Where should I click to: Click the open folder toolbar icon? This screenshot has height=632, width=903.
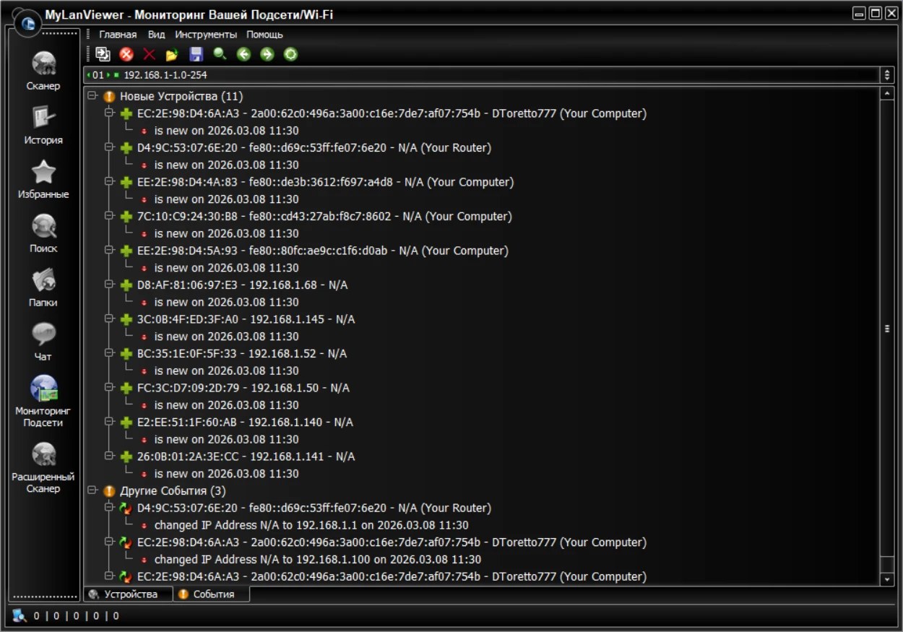[x=172, y=54]
